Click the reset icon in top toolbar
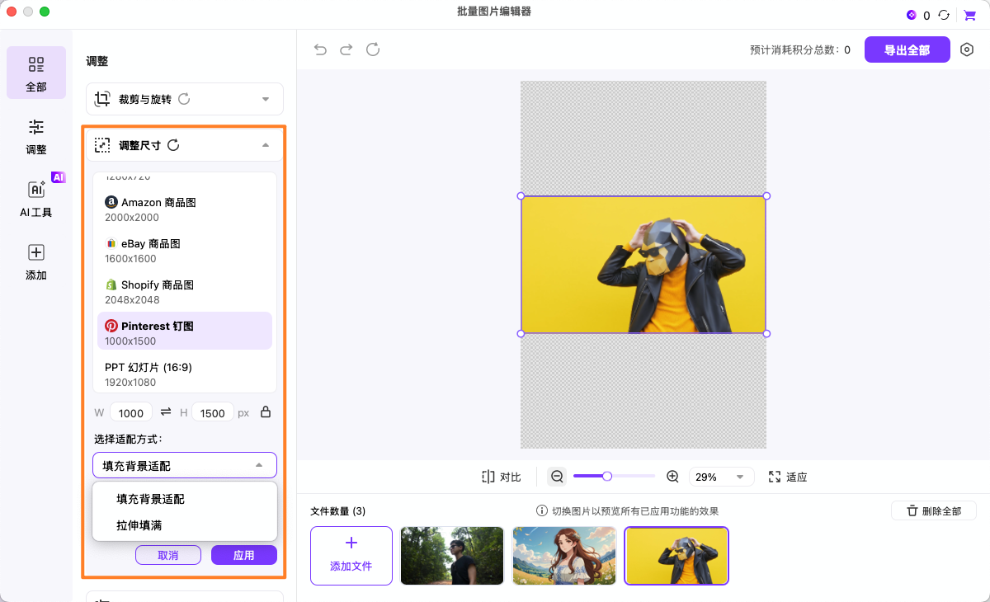Screen dimensions: 990x602 click(x=373, y=49)
